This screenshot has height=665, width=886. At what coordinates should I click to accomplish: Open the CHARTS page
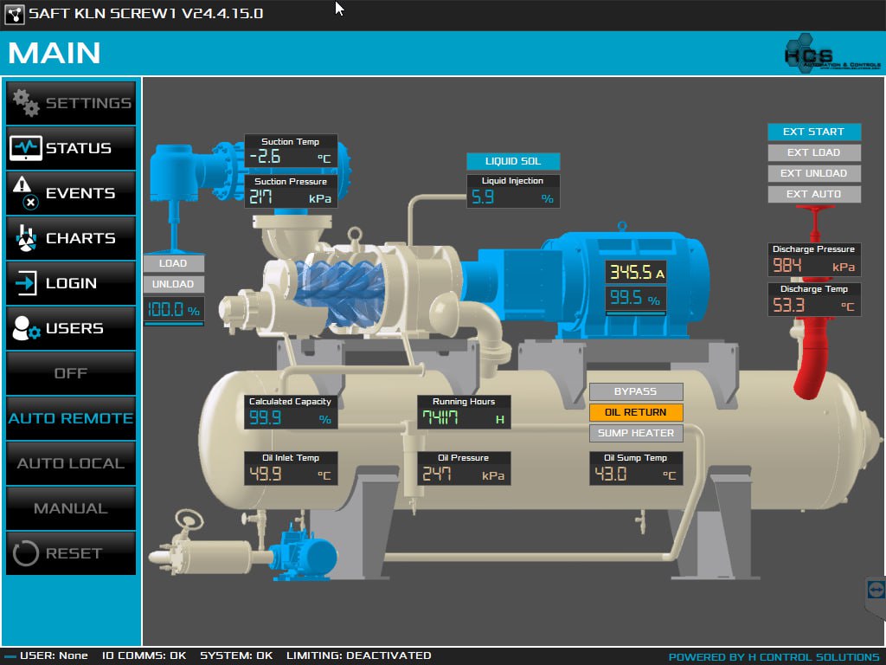[x=71, y=238]
